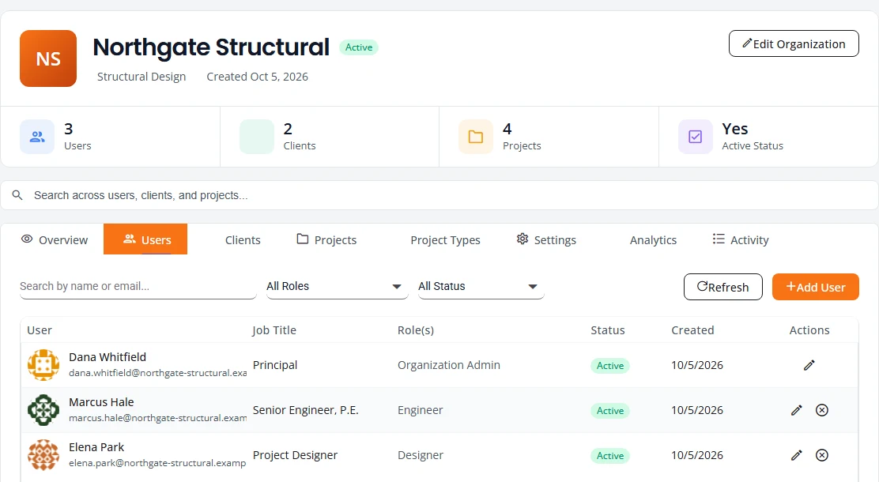
Task: Click the Projects folder stat icon
Action: (x=476, y=137)
